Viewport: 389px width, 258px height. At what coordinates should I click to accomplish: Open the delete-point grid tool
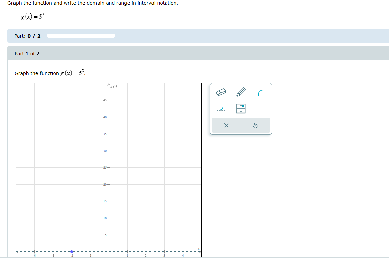point(241,108)
